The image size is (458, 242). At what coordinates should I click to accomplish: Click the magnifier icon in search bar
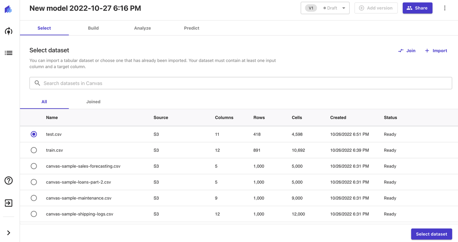coord(37,83)
